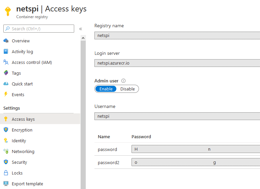Enable the Admin user toggle
The height and width of the screenshot is (189, 260).
click(106, 89)
